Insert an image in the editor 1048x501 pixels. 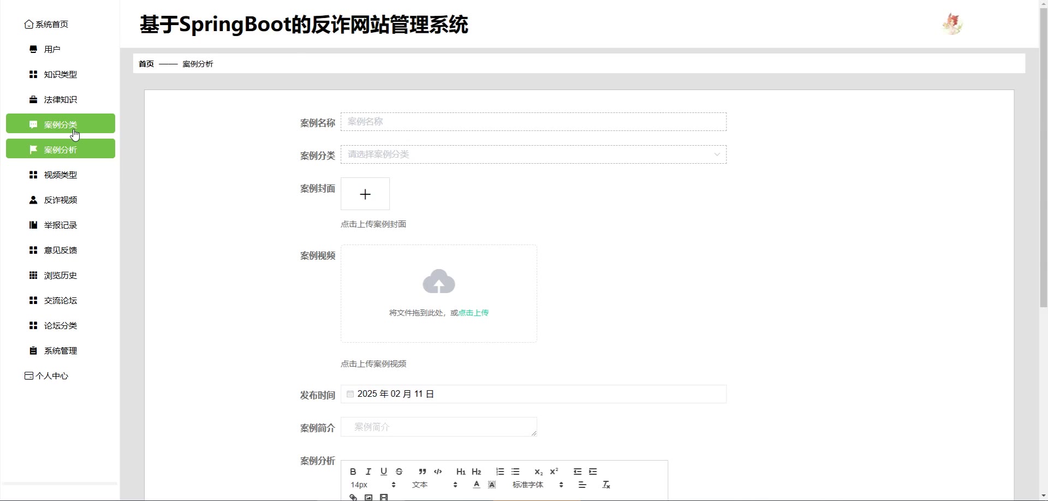(368, 497)
